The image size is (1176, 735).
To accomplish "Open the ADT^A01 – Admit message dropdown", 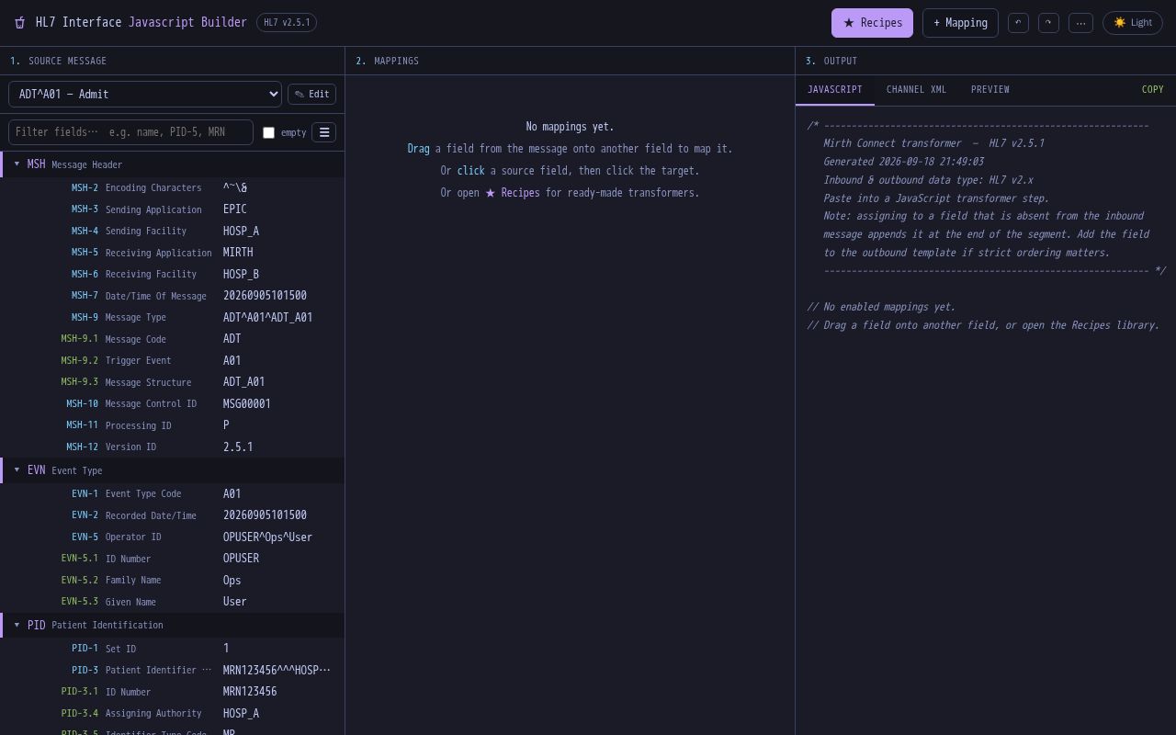I will (x=145, y=94).
